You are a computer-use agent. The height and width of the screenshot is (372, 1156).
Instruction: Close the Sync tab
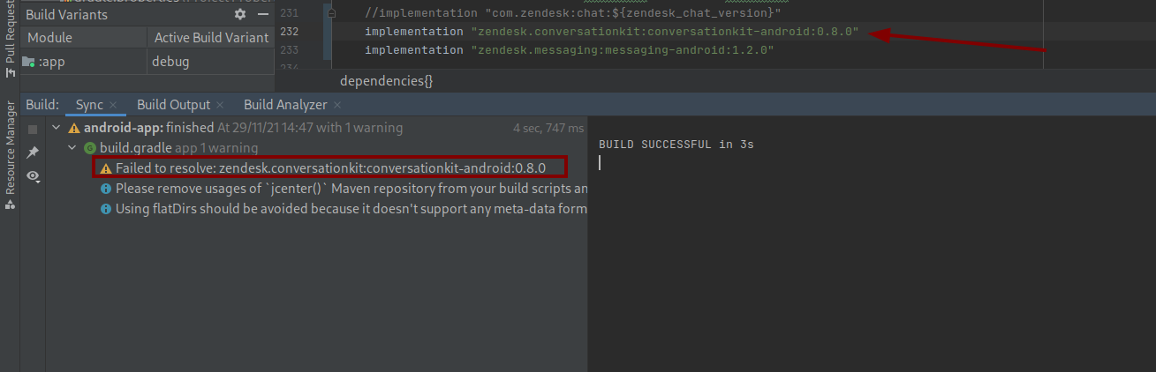point(113,105)
